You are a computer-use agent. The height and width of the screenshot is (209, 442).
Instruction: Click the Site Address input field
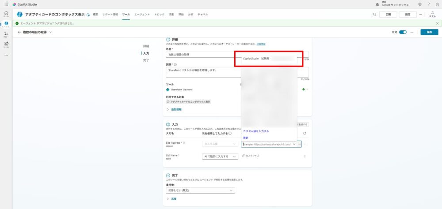coord(267,144)
